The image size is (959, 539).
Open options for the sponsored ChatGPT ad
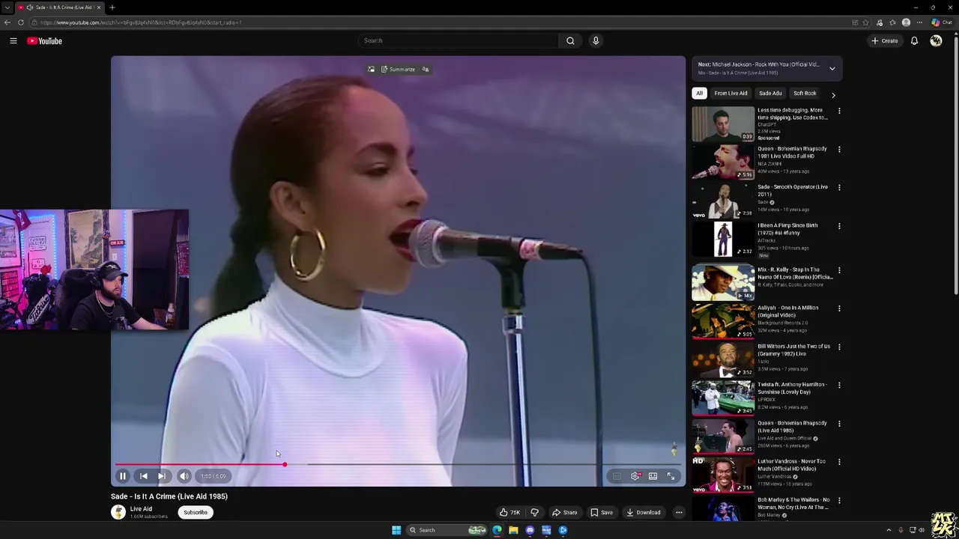839,111
